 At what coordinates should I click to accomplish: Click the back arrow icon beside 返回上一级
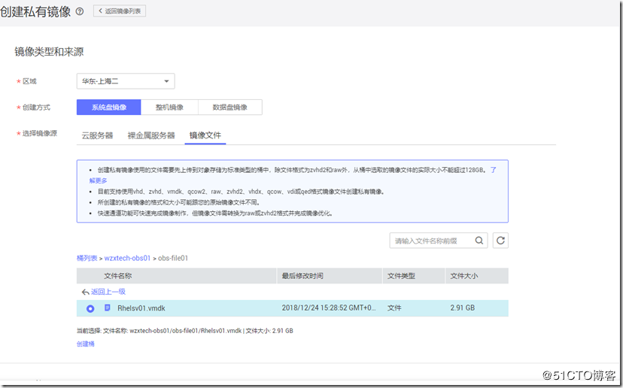pos(85,293)
